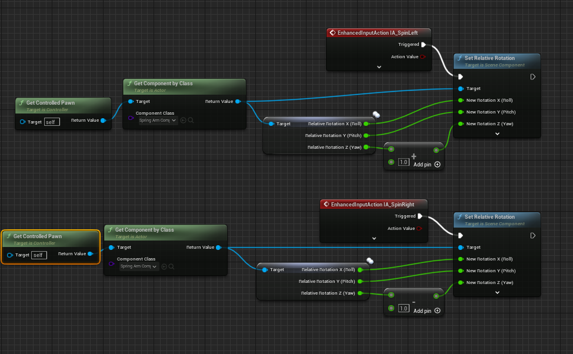Open Component Class dropdown in lower Get Component node

(139, 266)
